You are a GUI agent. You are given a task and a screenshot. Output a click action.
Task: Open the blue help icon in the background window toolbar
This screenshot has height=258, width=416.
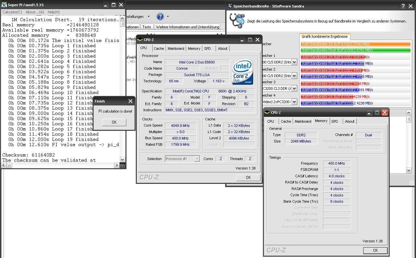160,17
